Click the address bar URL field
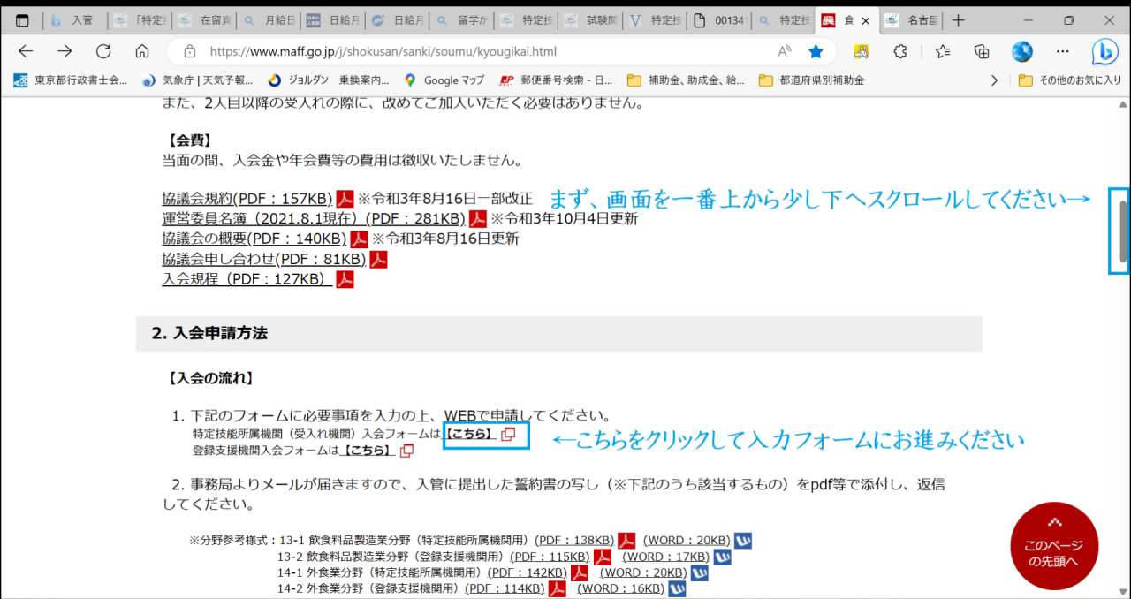This screenshot has width=1131, height=599. point(477,51)
